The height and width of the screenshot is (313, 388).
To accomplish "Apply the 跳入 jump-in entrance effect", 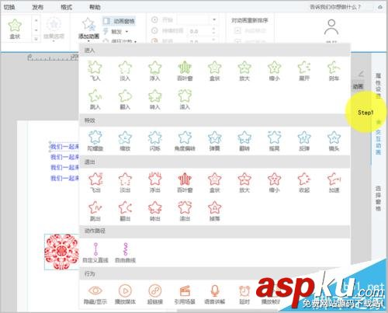I will point(95,99).
